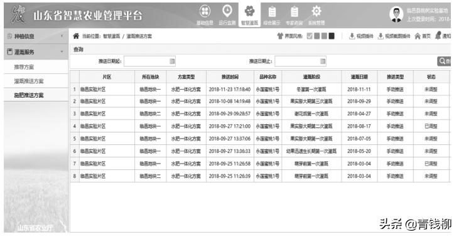The width and height of the screenshot is (459, 237).
Task: Open the 基础信息 module in the top bar
Action: point(205,15)
